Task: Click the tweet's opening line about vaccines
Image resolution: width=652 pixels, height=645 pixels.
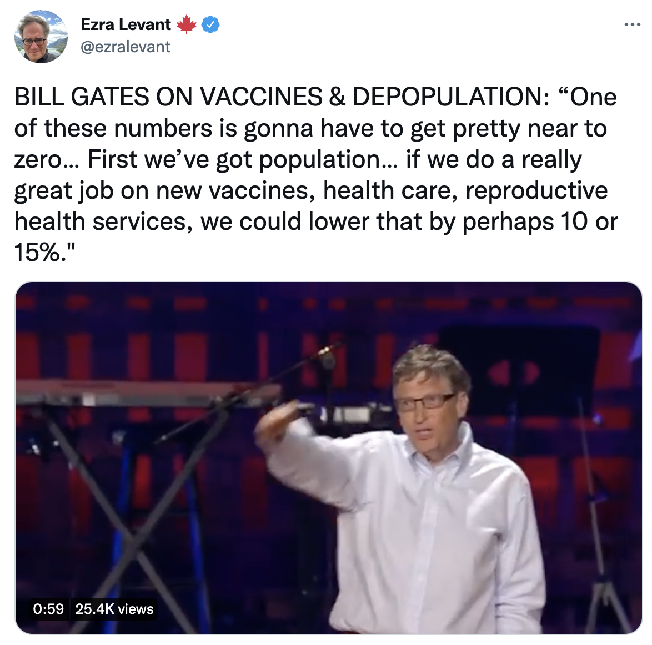Action: [x=315, y=97]
